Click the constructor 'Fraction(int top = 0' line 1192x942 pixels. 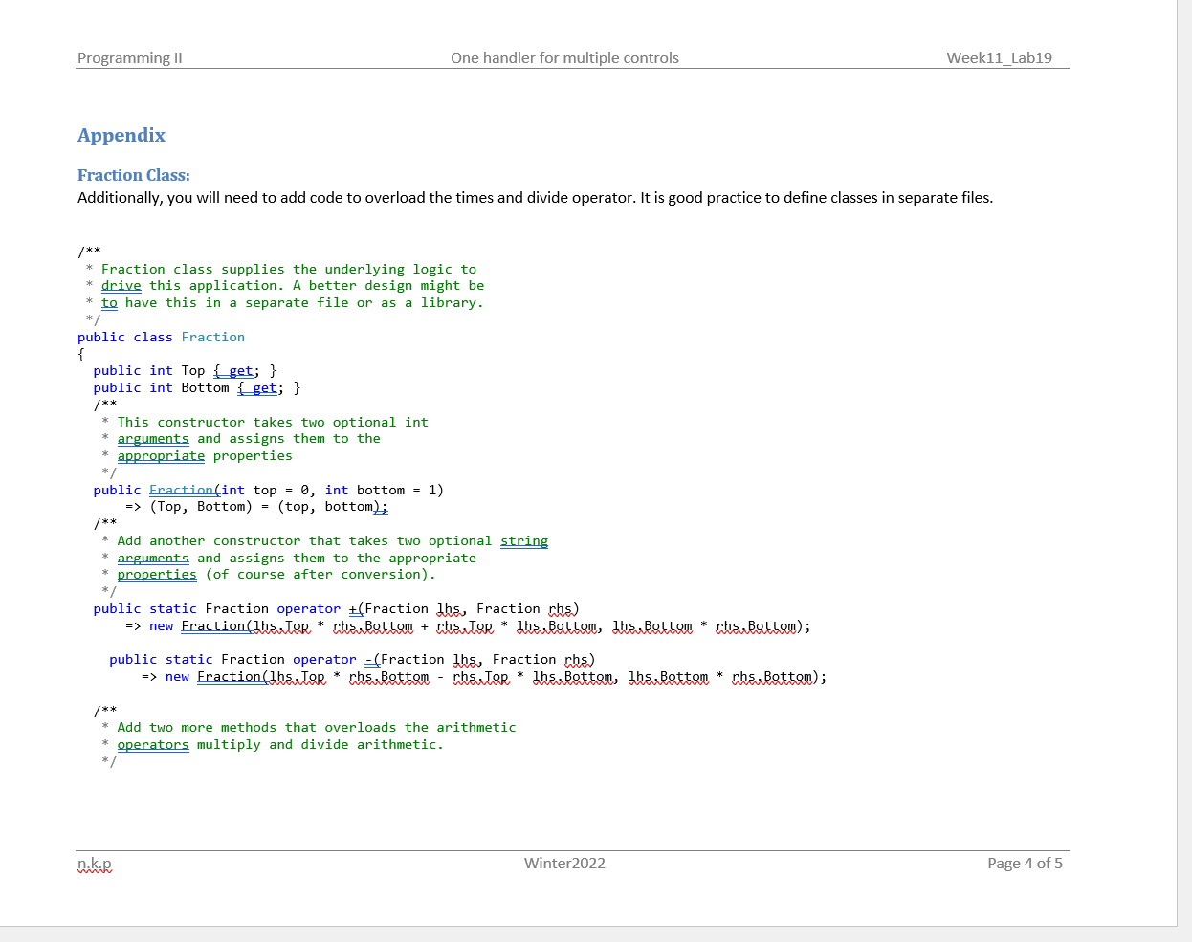coord(269,490)
